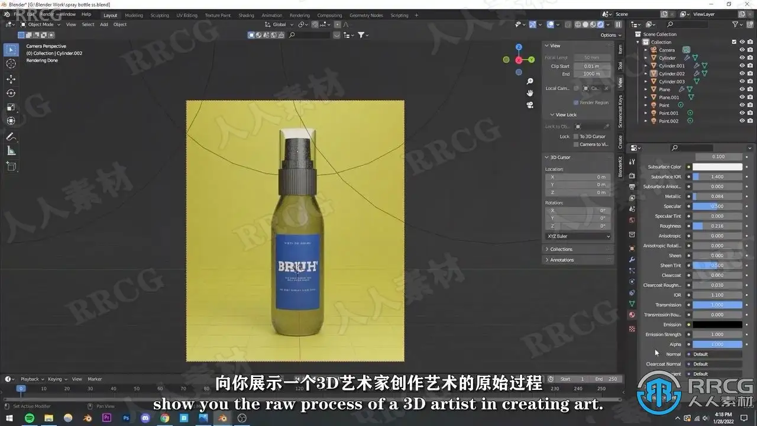The height and width of the screenshot is (426, 757).
Task: Open the timeline Marker menu
Action: 95,379
